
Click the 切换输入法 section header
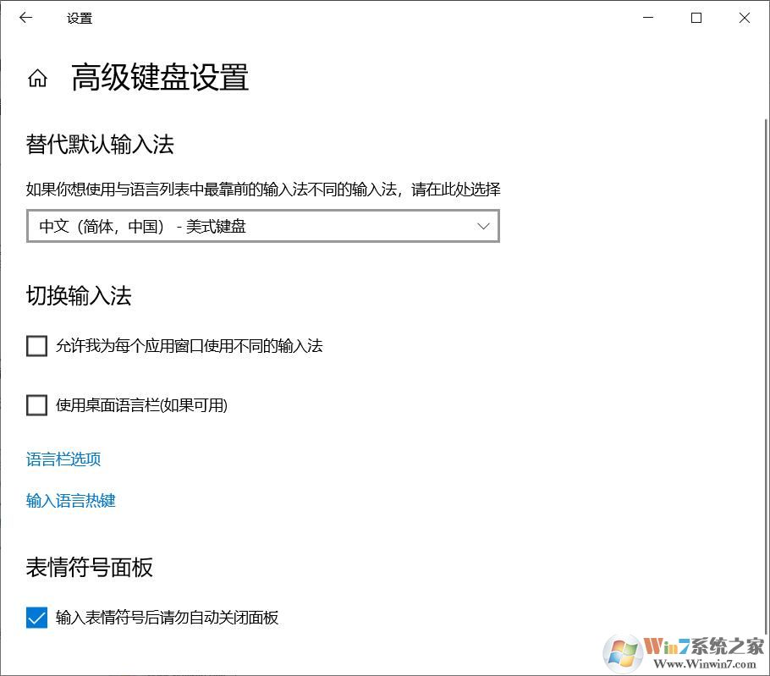coord(79,295)
